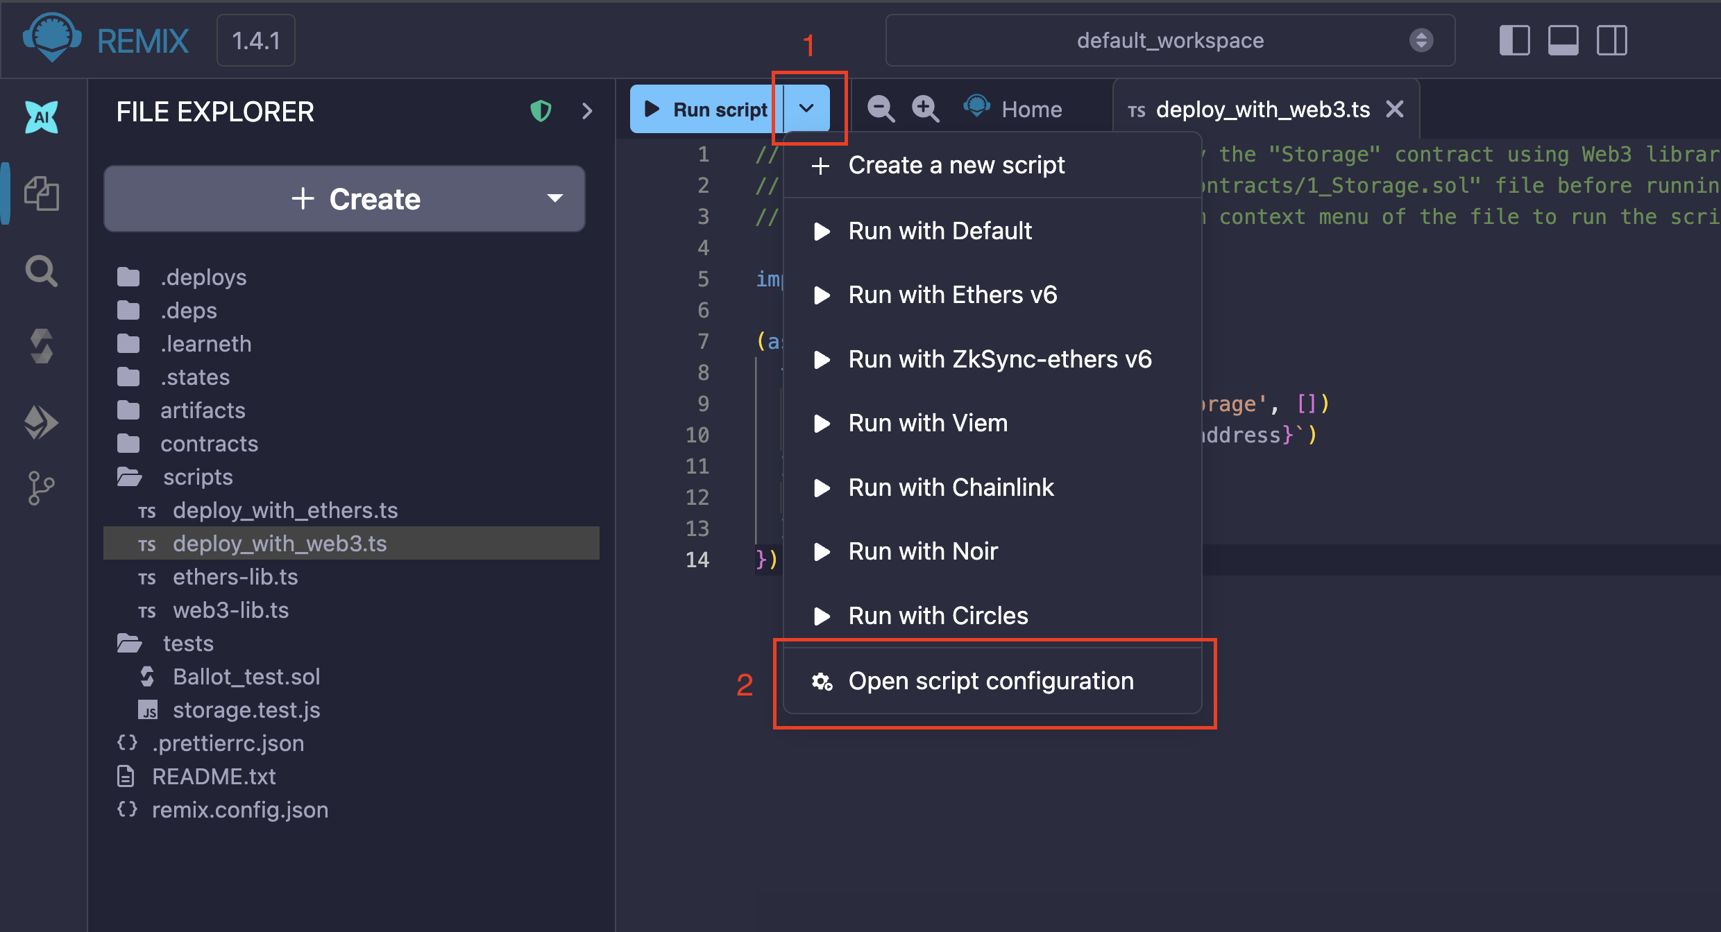The height and width of the screenshot is (932, 1721).
Task: Expand the contracts folder
Action: tap(187, 444)
